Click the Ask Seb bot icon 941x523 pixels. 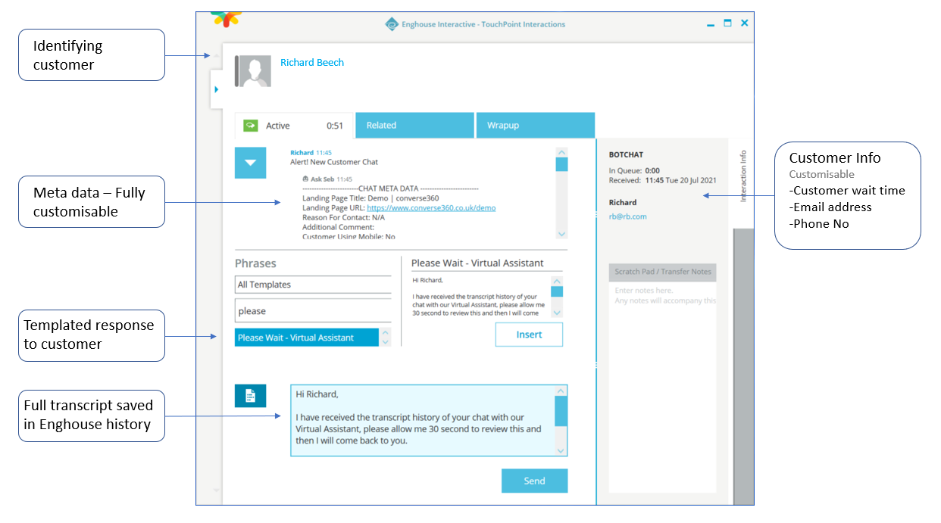305,179
